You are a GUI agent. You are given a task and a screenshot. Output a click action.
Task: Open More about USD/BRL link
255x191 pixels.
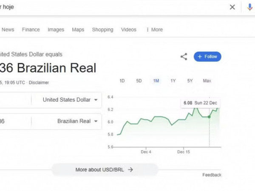(x=105, y=169)
